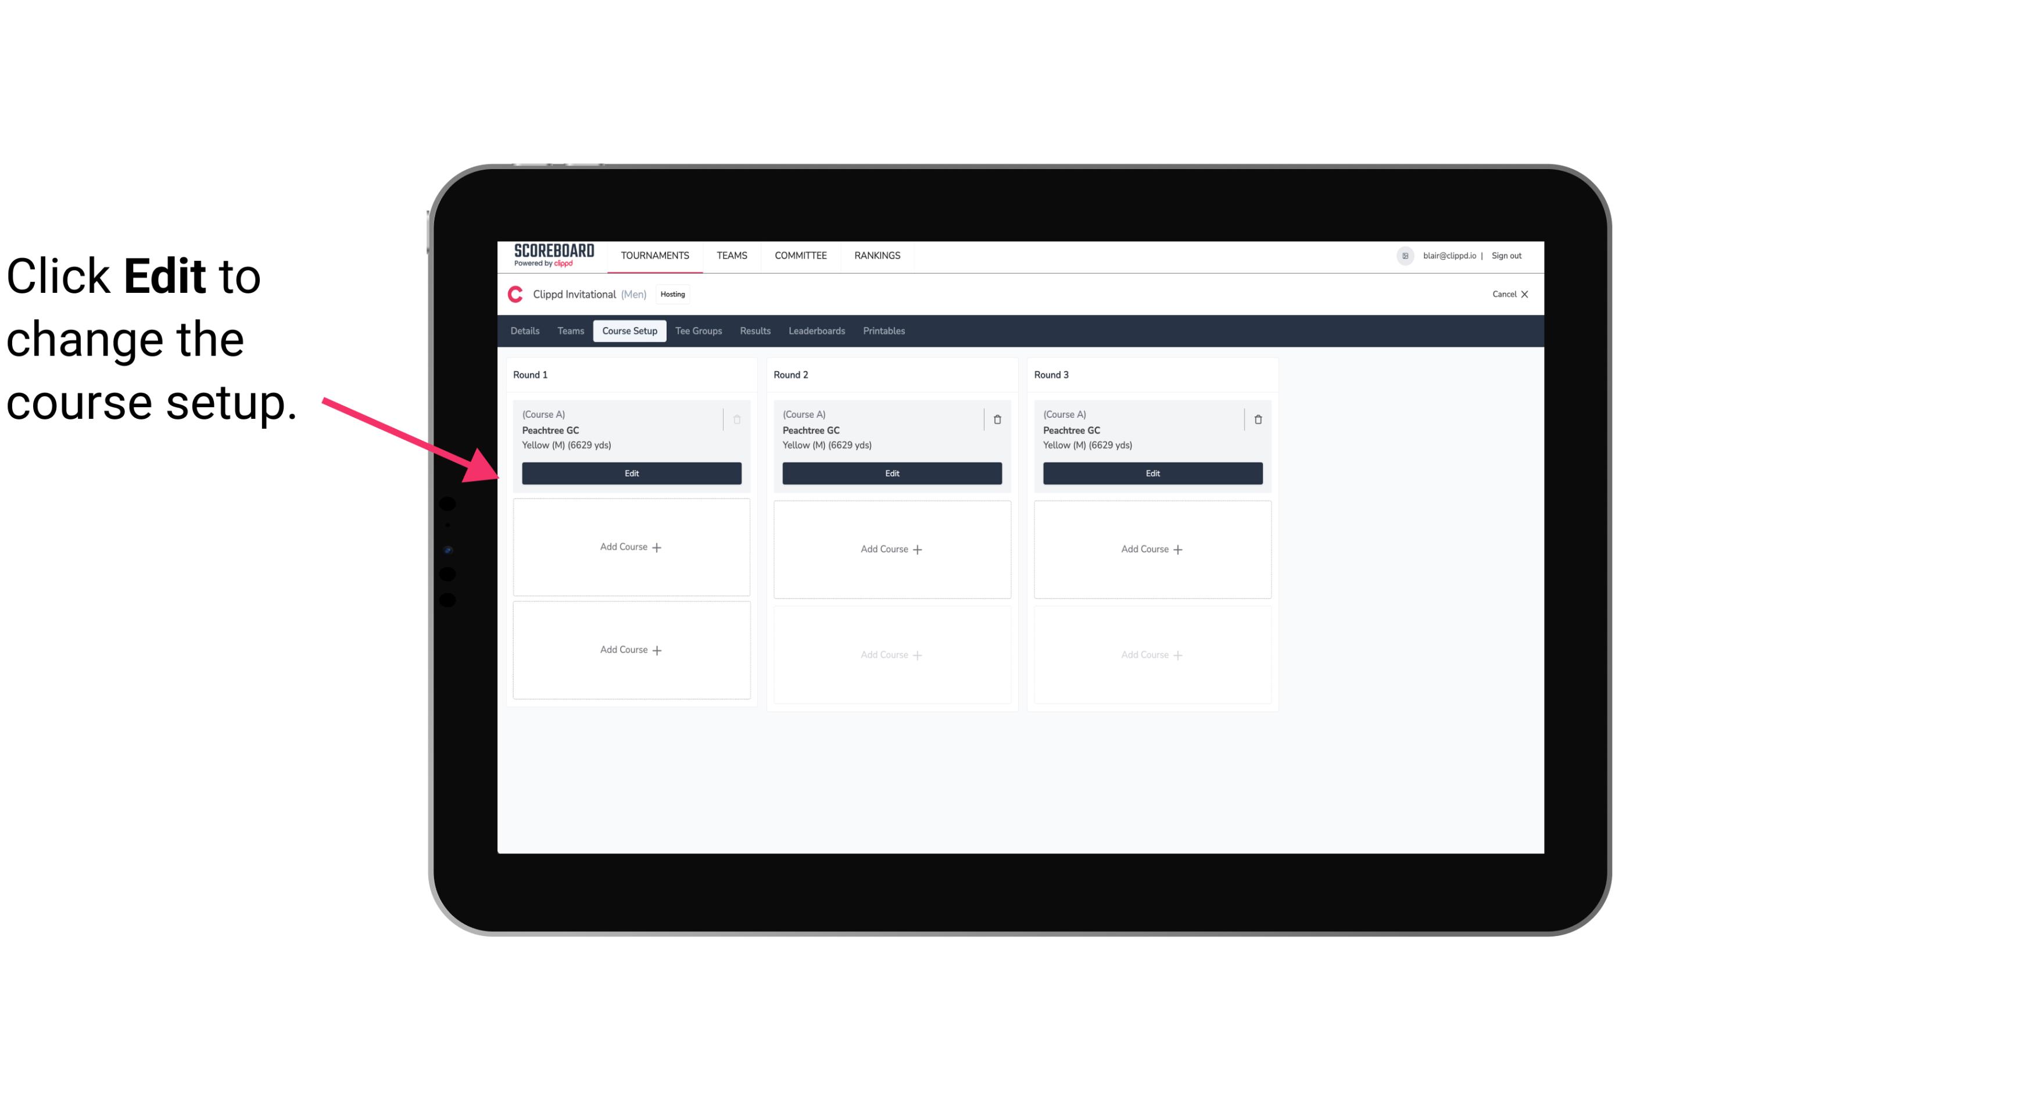Viewport: 2034px width, 1094px height.
Task: Open the Teams tab
Action: pos(570,331)
